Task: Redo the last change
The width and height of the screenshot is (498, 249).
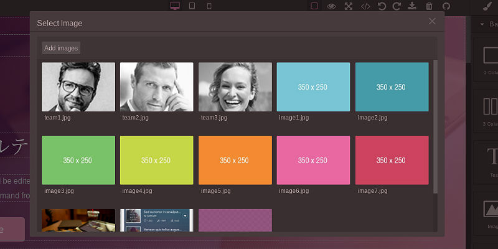Action: pyautogui.click(x=397, y=6)
